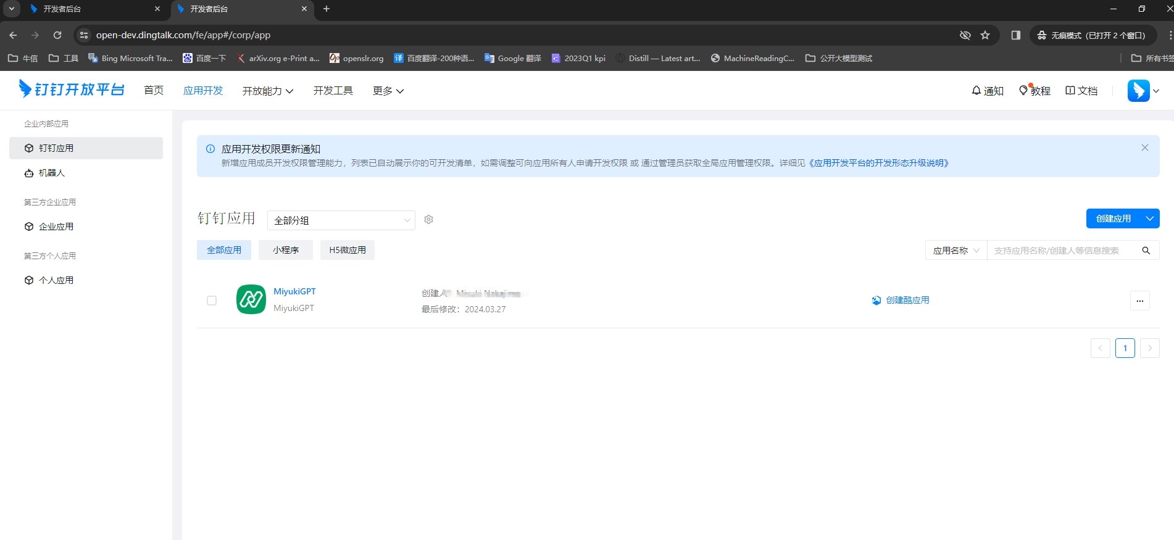Screen dimensions: 1174x540
Task: Open the 通知 notification bell
Action: [988, 91]
